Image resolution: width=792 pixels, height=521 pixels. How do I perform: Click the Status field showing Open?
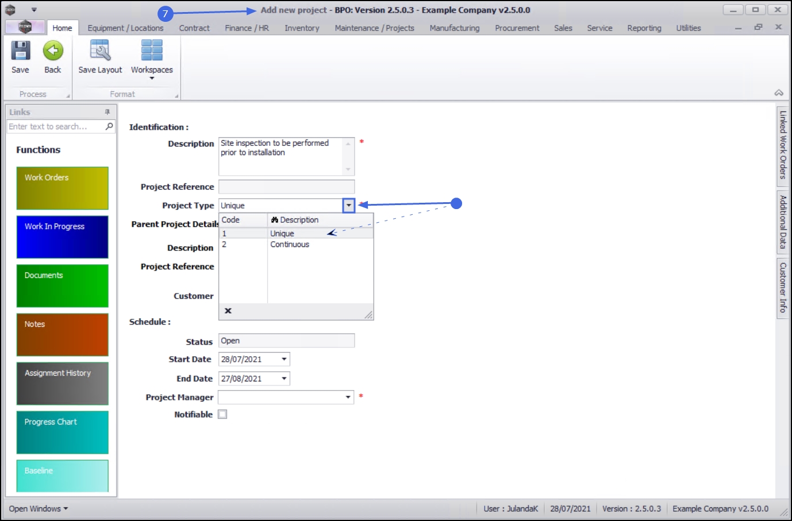point(287,341)
